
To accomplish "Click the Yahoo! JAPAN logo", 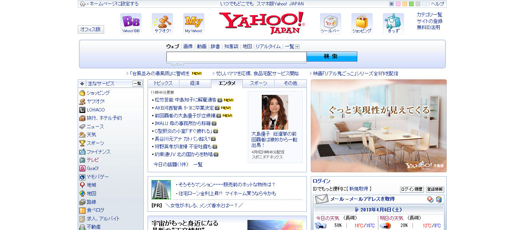I will [262, 23].
